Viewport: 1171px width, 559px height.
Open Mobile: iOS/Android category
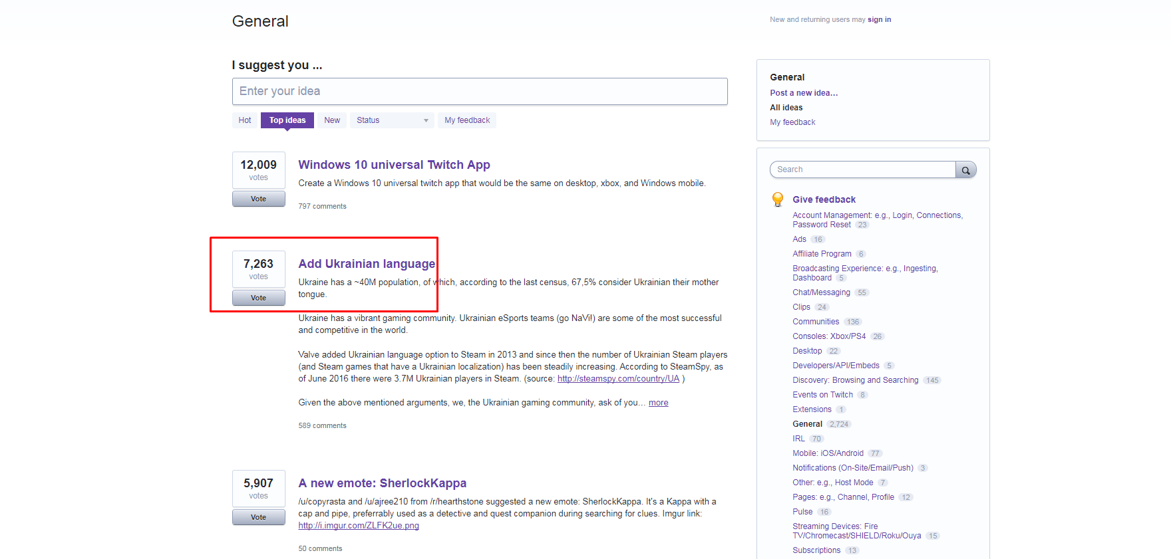(x=828, y=453)
